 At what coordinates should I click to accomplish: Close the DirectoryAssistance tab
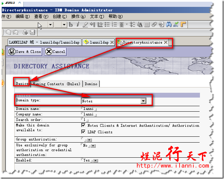click(166, 42)
